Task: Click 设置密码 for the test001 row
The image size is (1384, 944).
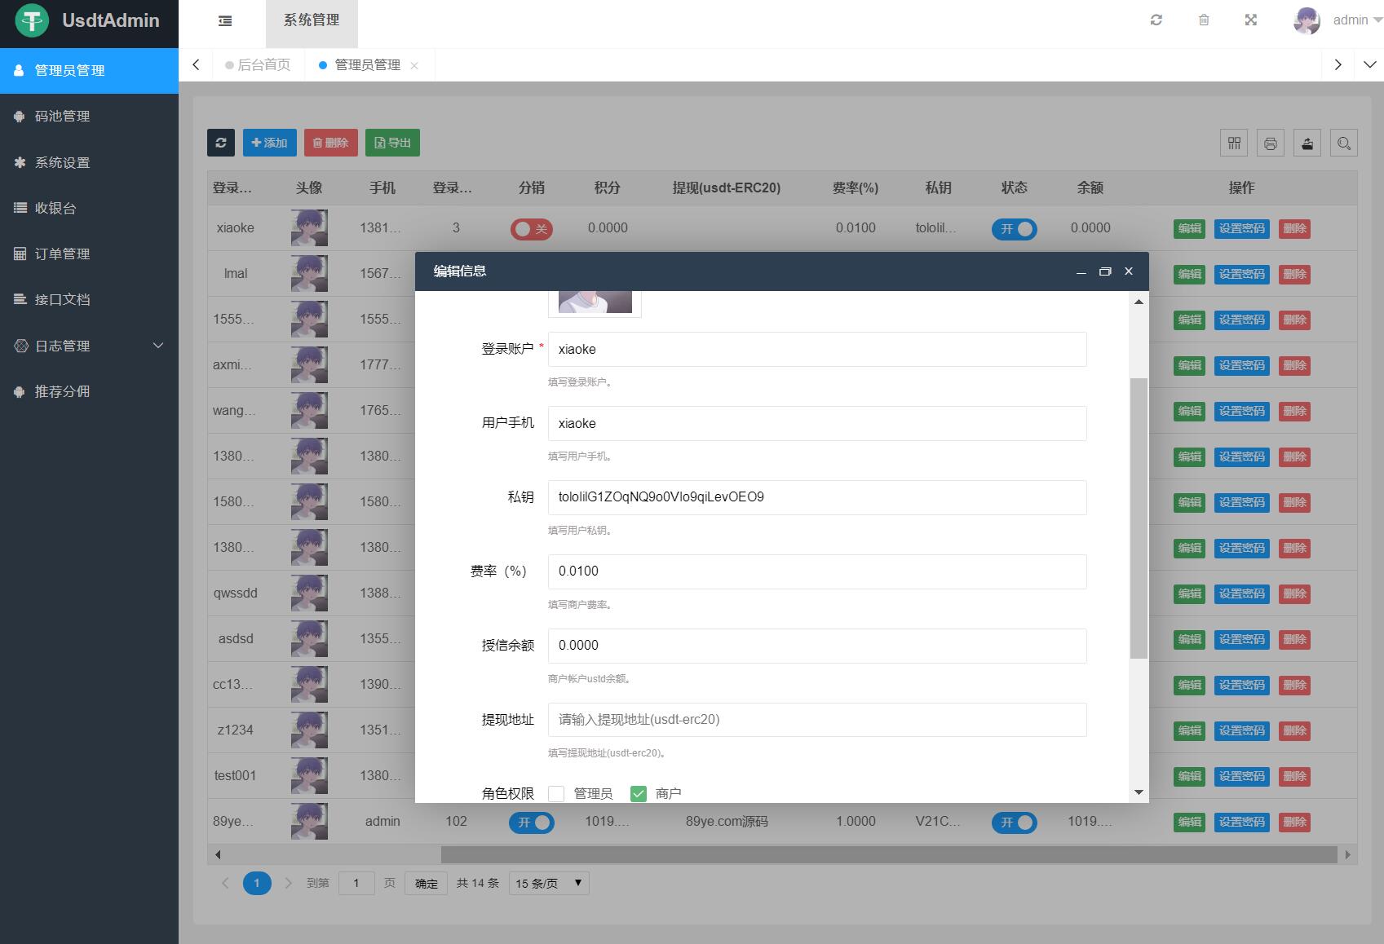Action: (1242, 777)
